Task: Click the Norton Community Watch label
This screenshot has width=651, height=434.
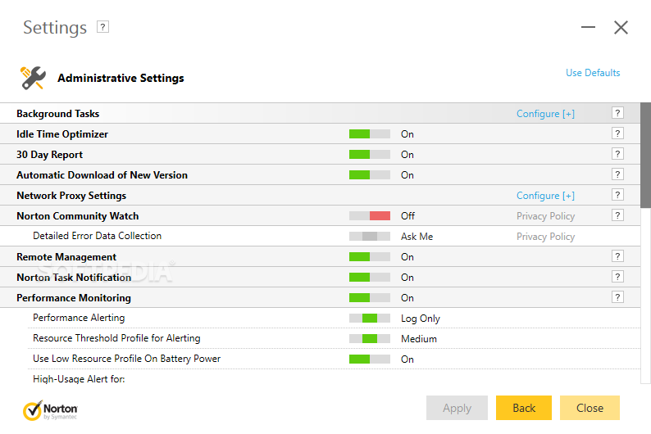Action: click(78, 216)
